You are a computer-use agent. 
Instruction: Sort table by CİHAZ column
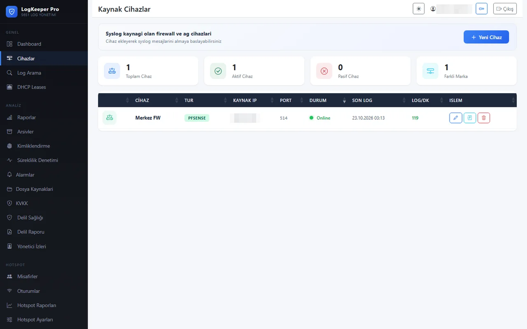(156, 100)
